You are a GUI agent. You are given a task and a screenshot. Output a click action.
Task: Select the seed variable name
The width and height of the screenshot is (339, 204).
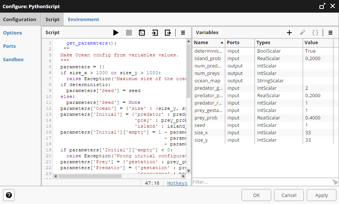pyautogui.click(x=200, y=125)
